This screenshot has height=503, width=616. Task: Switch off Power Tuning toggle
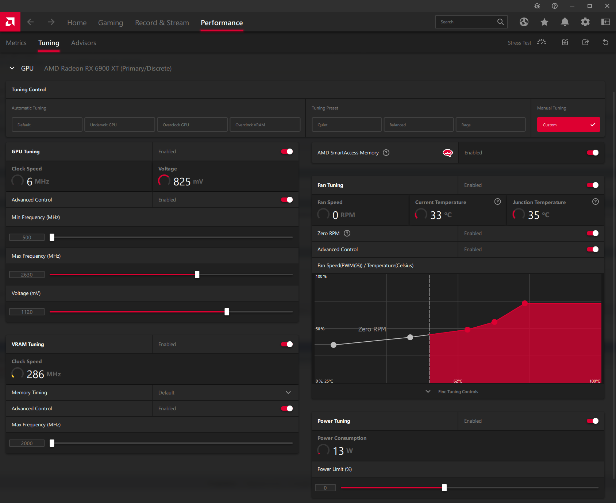(x=593, y=421)
